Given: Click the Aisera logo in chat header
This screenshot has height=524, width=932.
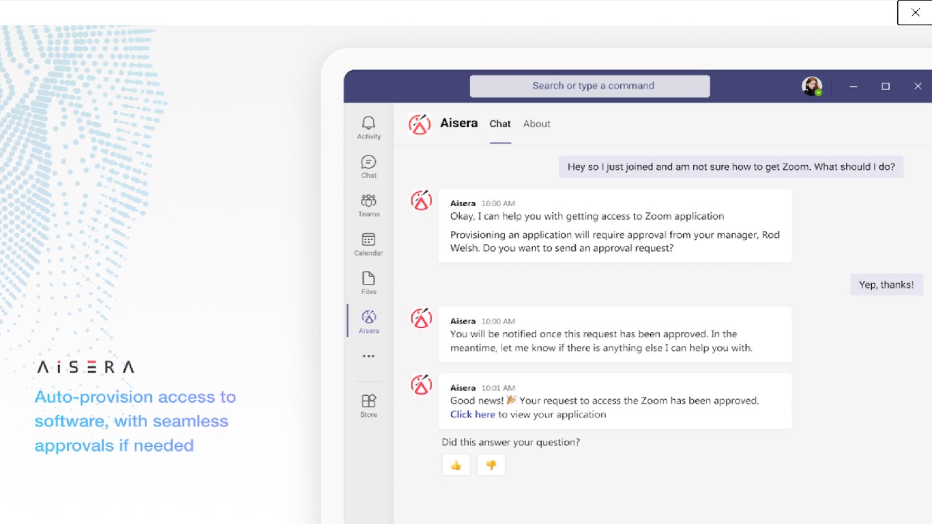Looking at the screenshot, I should pos(420,124).
